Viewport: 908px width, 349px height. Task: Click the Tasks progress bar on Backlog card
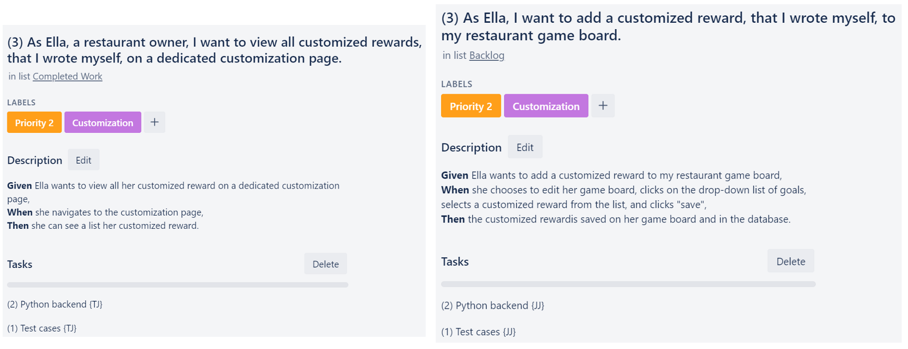628,284
